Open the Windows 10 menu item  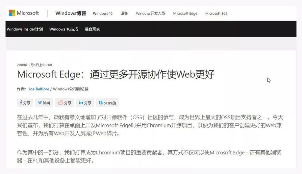(x=103, y=13)
